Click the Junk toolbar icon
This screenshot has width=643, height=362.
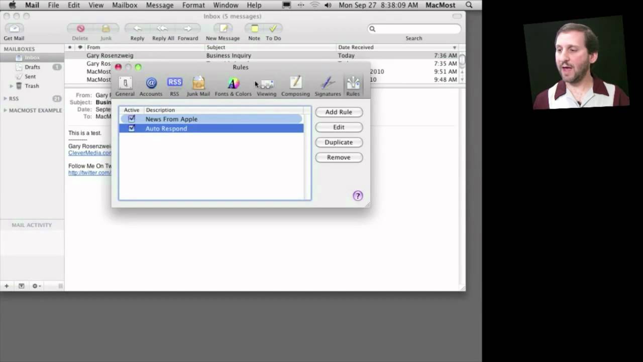(105, 29)
